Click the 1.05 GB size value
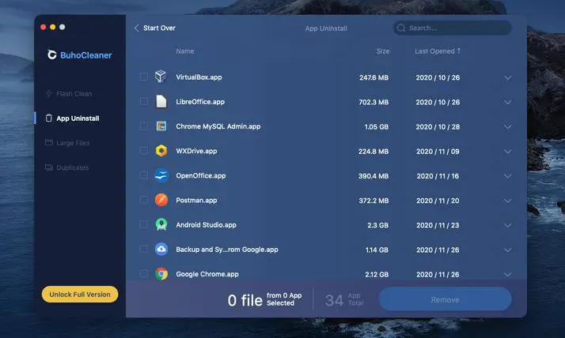 [x=377, y=127]
